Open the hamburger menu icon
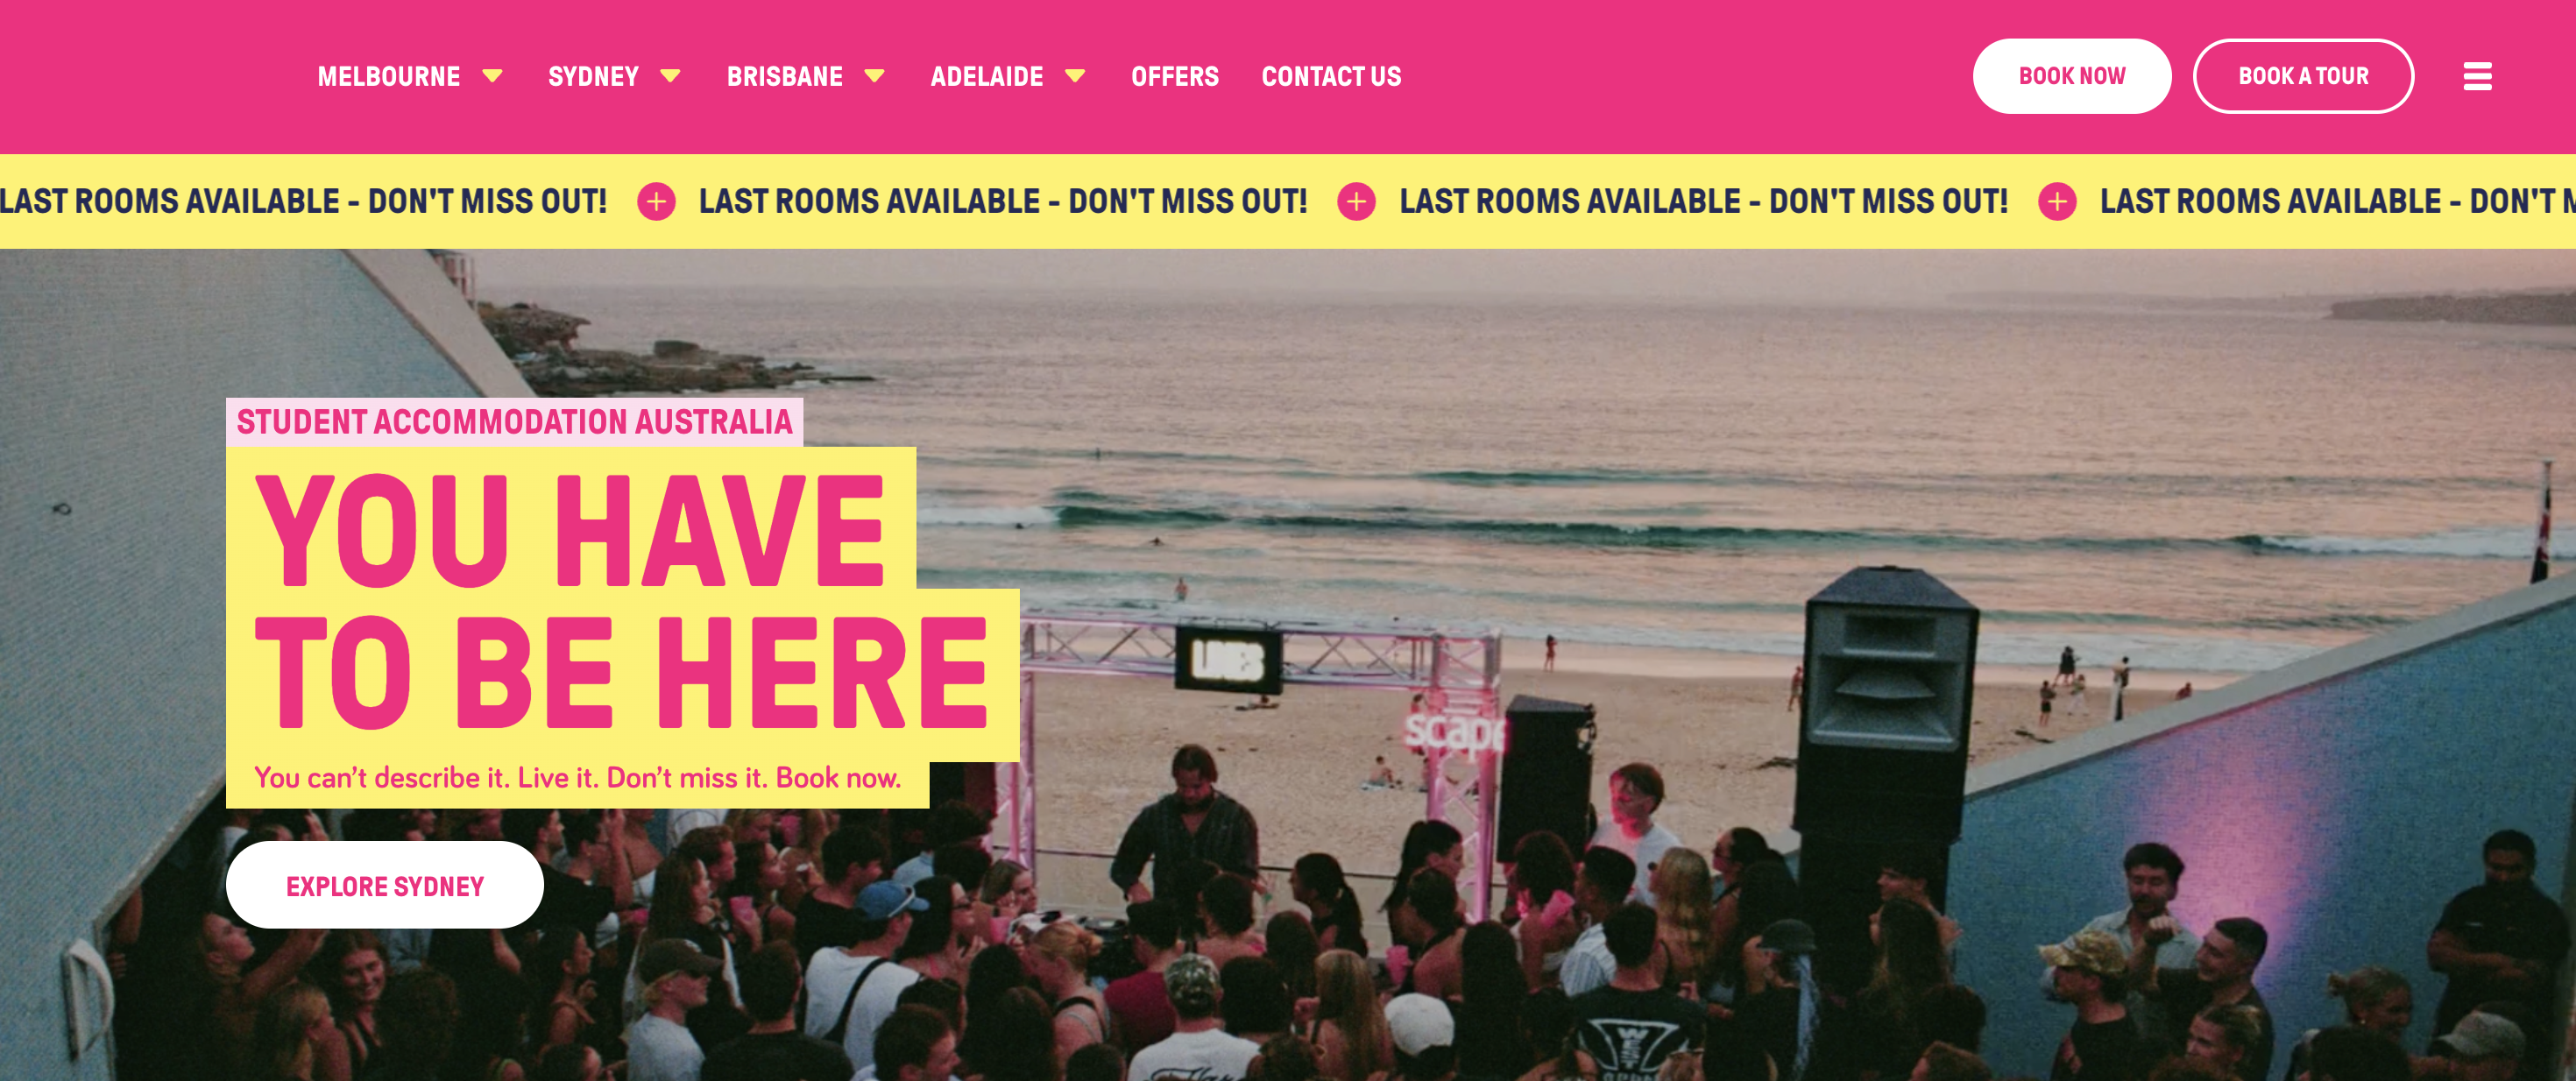Image resolution: width=2576 pixels, height=1081 pixels. (x=2476, y=76)
